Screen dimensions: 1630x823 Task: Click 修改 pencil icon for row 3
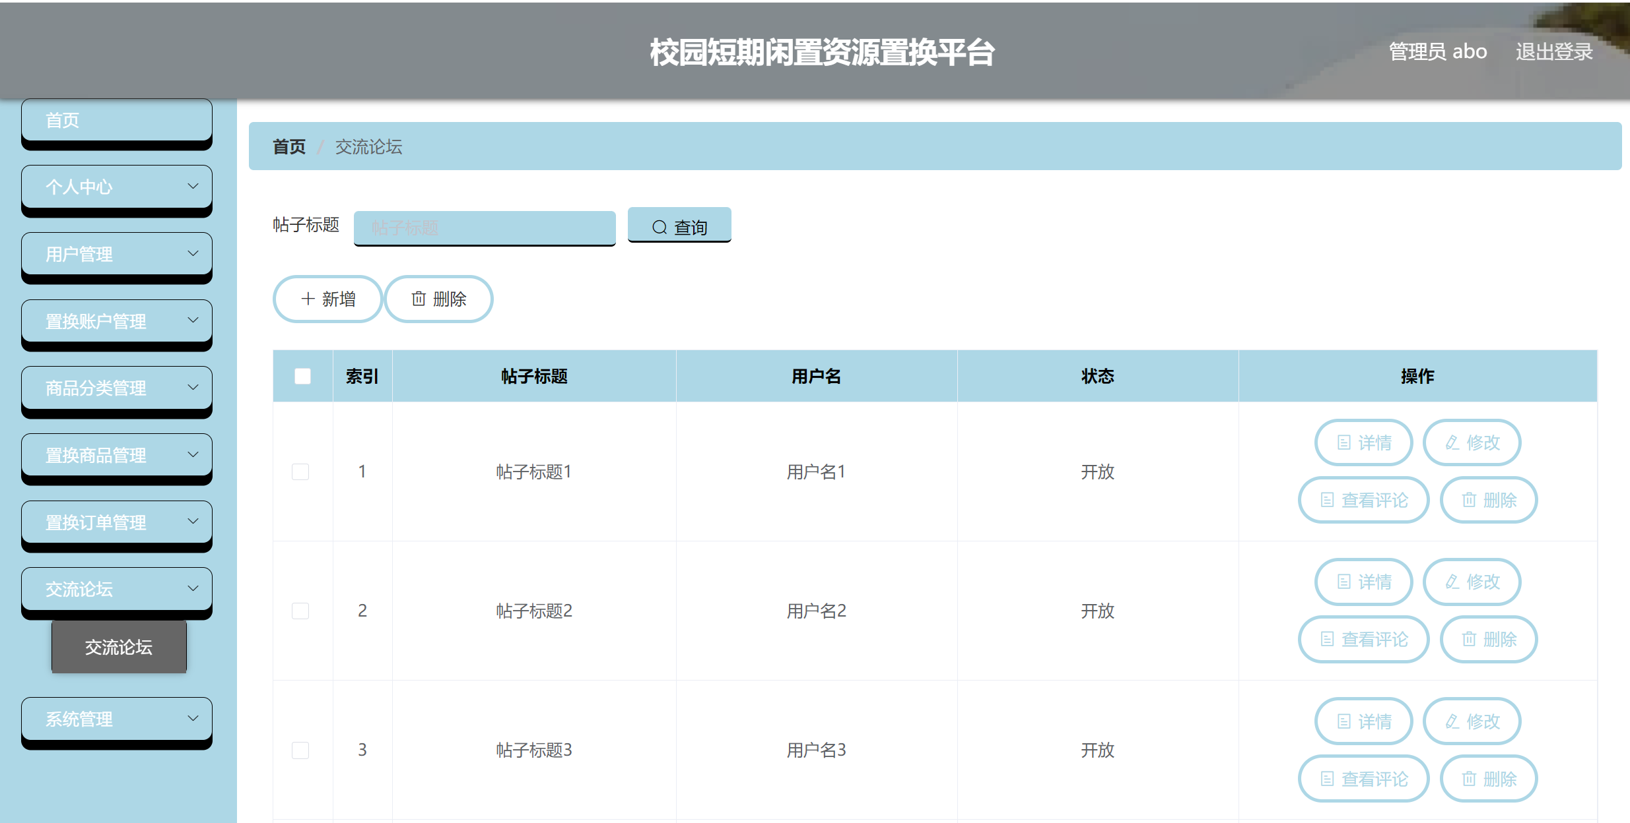click(x=1452, y=721)
